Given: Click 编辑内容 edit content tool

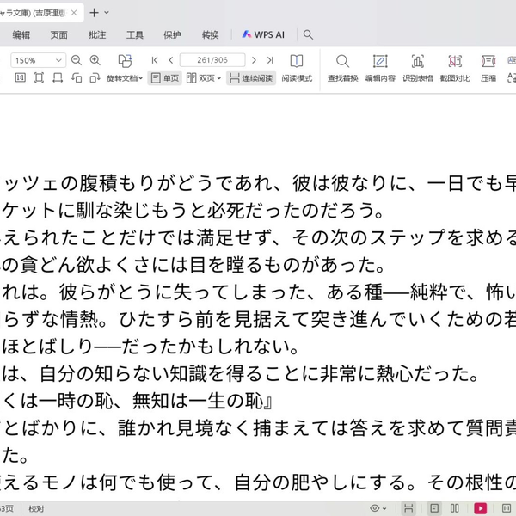Looking at the screenshot, I should click(380, 69).
